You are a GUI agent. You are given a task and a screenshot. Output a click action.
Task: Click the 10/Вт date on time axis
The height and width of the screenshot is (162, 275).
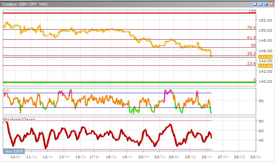pyautogui.click(x=15, y=157)
